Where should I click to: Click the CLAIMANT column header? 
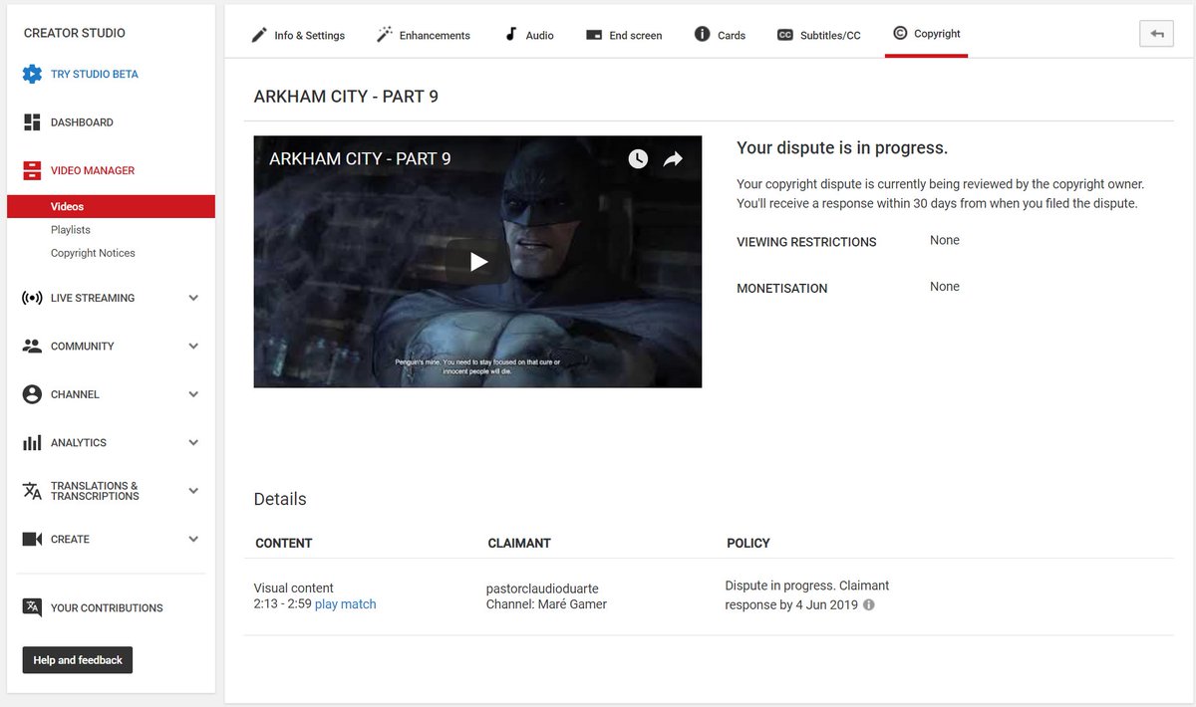coord(519,544)
